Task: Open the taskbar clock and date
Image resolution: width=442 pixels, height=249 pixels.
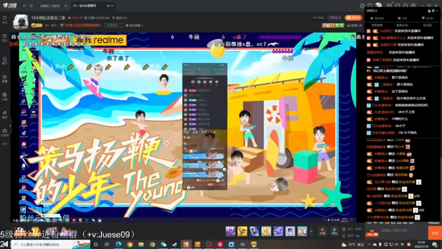Action: point(421,244)
